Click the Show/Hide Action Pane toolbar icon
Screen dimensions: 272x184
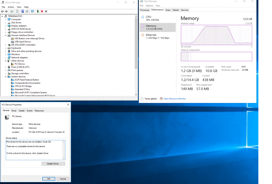tap(27, 11)
